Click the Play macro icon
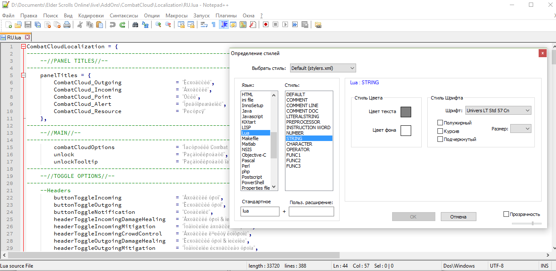The image size is (556, 271). click(x=285, y=25)
